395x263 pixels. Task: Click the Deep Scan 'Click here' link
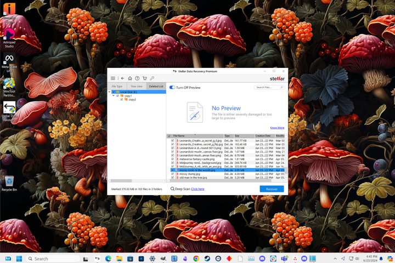(198, 189)
